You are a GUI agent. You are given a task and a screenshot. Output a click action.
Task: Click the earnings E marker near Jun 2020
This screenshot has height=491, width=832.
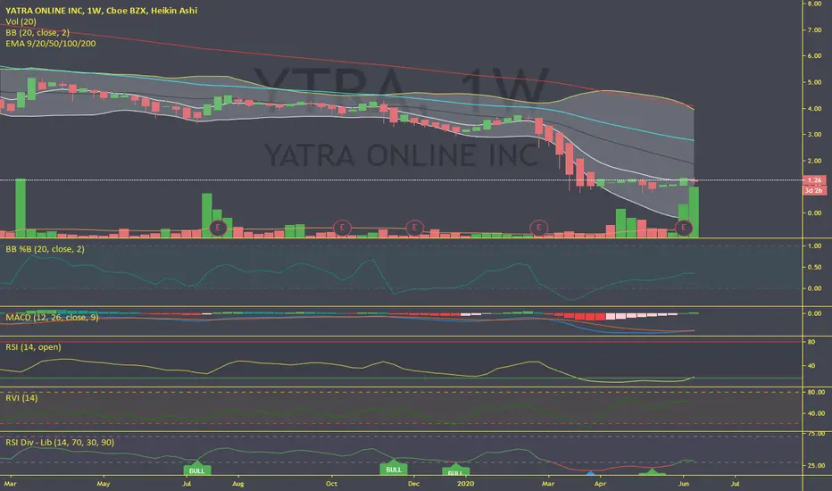[x=684, y=229]
